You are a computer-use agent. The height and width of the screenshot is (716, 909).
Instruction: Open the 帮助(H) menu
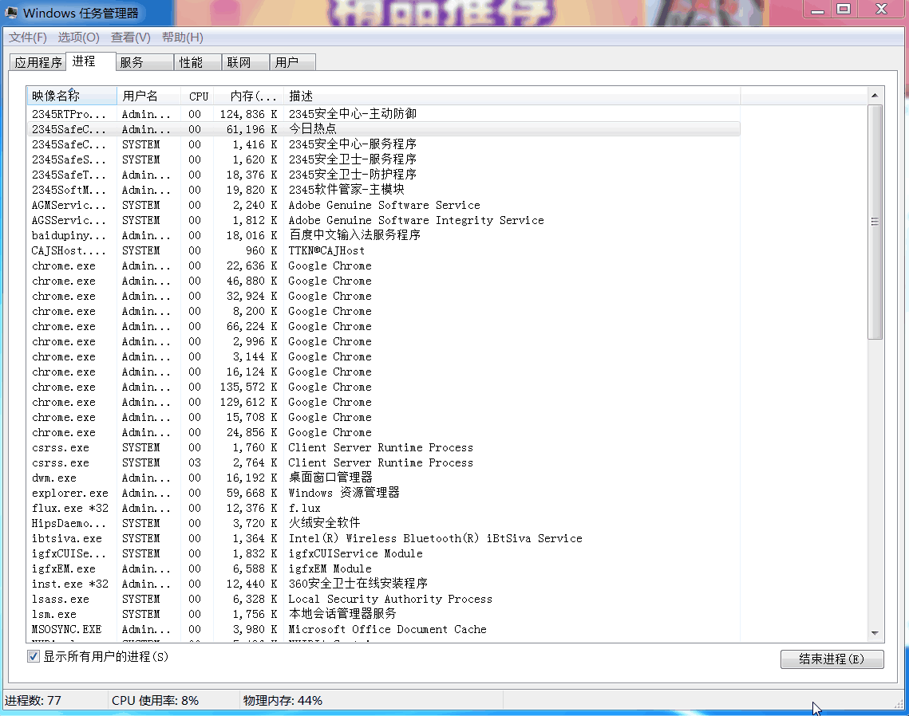point(182,37)
